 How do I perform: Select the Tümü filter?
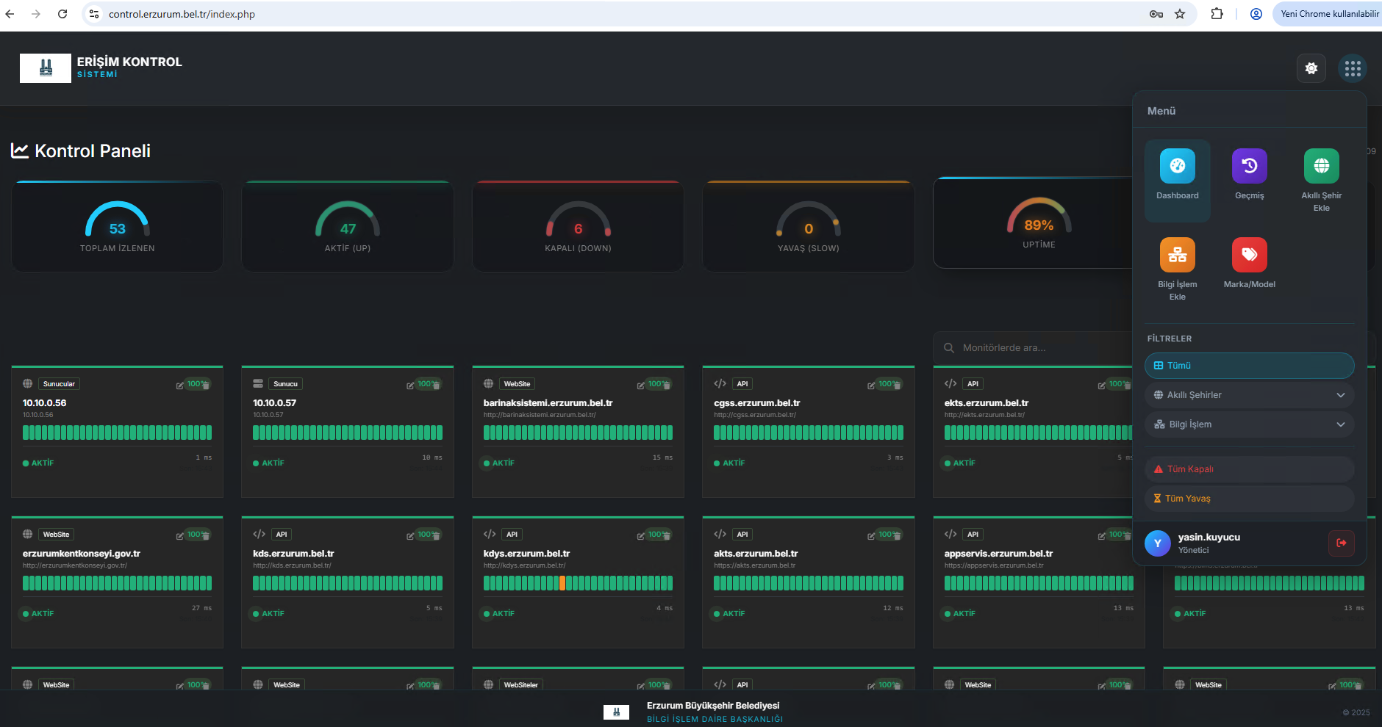[x=1249, y=366]
